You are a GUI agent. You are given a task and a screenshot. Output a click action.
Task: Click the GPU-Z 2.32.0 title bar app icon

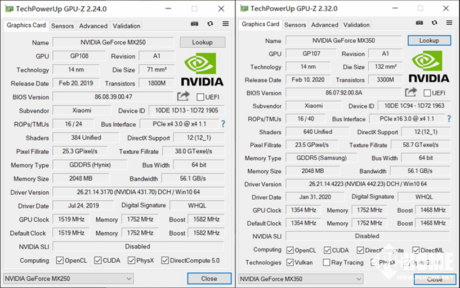pyautogui.click(x=244, y=8)
